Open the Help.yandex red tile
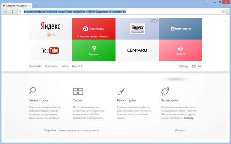 click(x=94, y=29)
